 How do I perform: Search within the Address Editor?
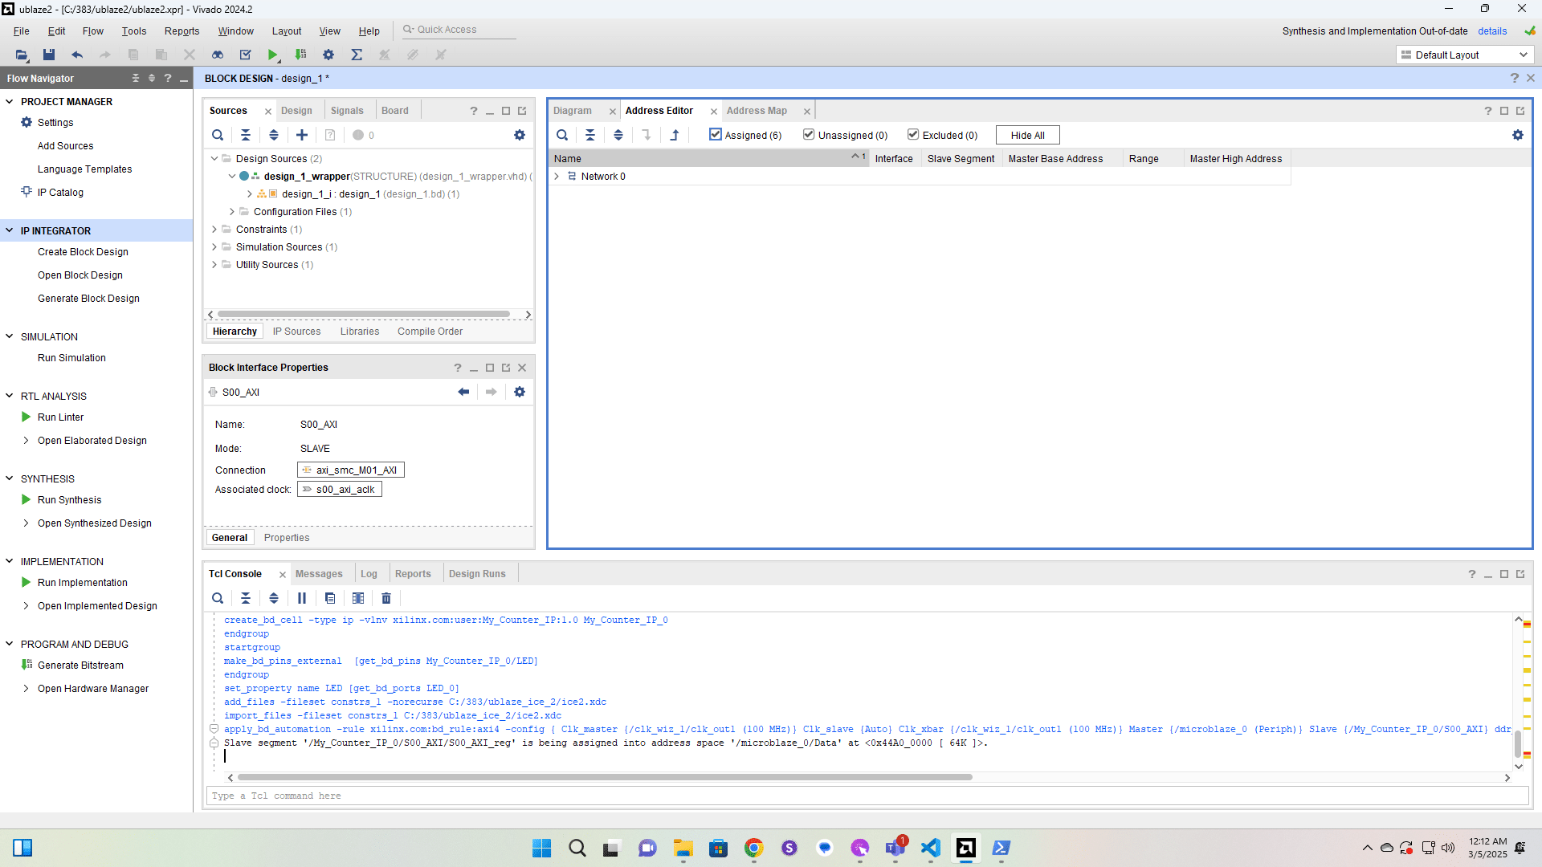coord(562,135)
